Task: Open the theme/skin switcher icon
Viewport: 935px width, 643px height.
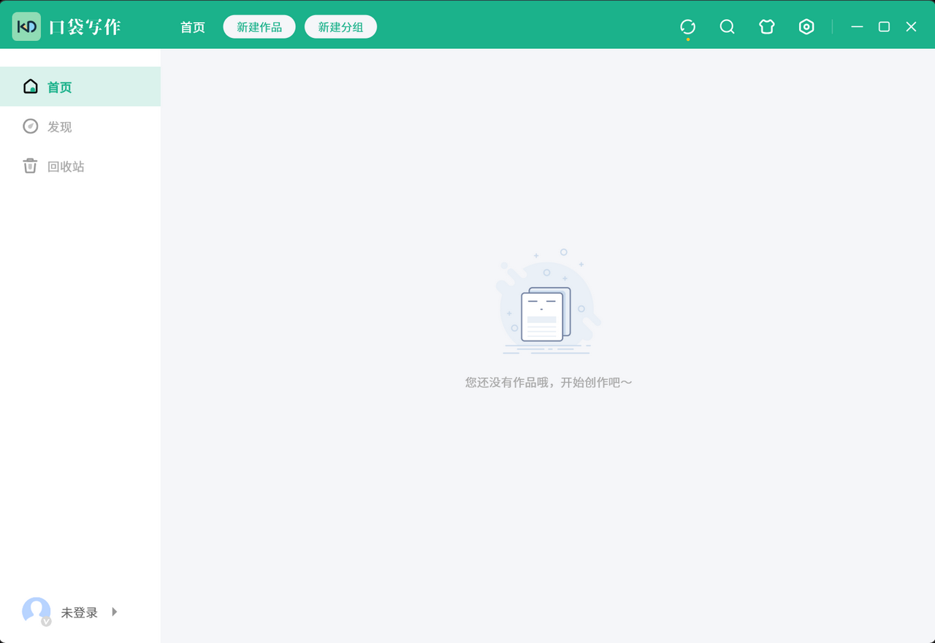Action: [x=766, y=26]
